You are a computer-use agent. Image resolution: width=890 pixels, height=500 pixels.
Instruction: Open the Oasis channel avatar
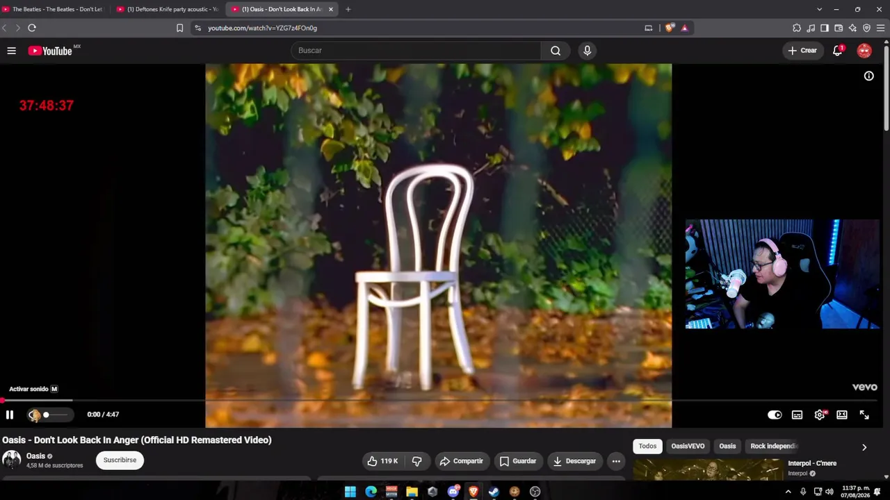[x=12, y=460]
